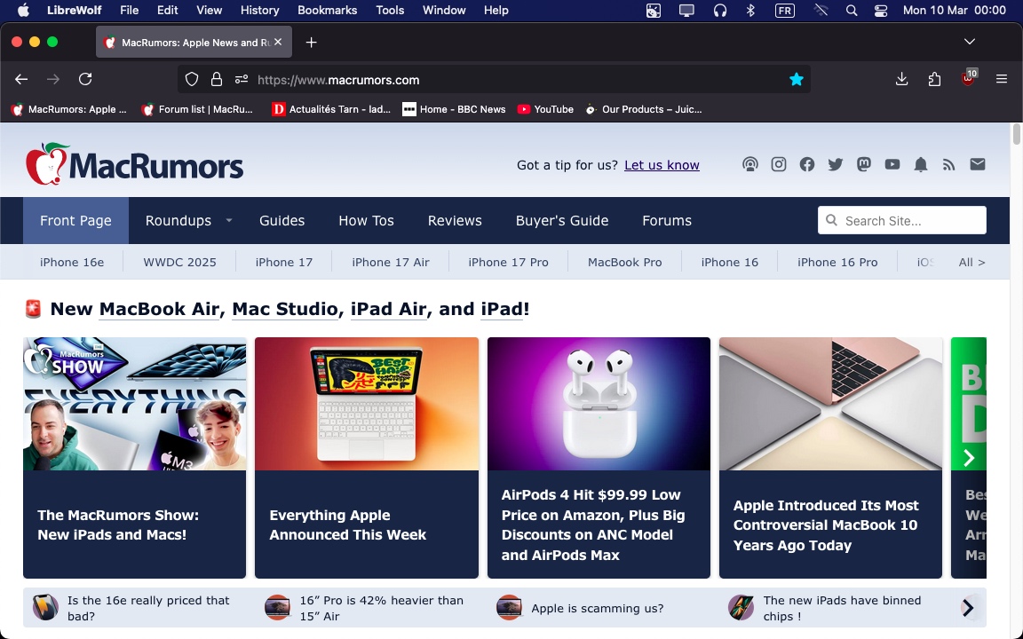
Task: Switch to the Buyer's Guide tab
Action: click(x=562, y=220)
